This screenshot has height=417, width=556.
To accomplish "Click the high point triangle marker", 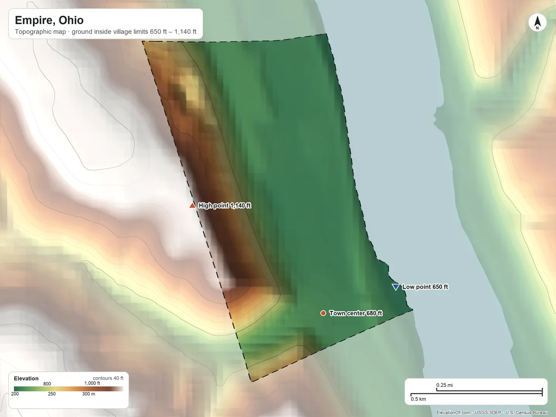I will click(x=192, y=205).
